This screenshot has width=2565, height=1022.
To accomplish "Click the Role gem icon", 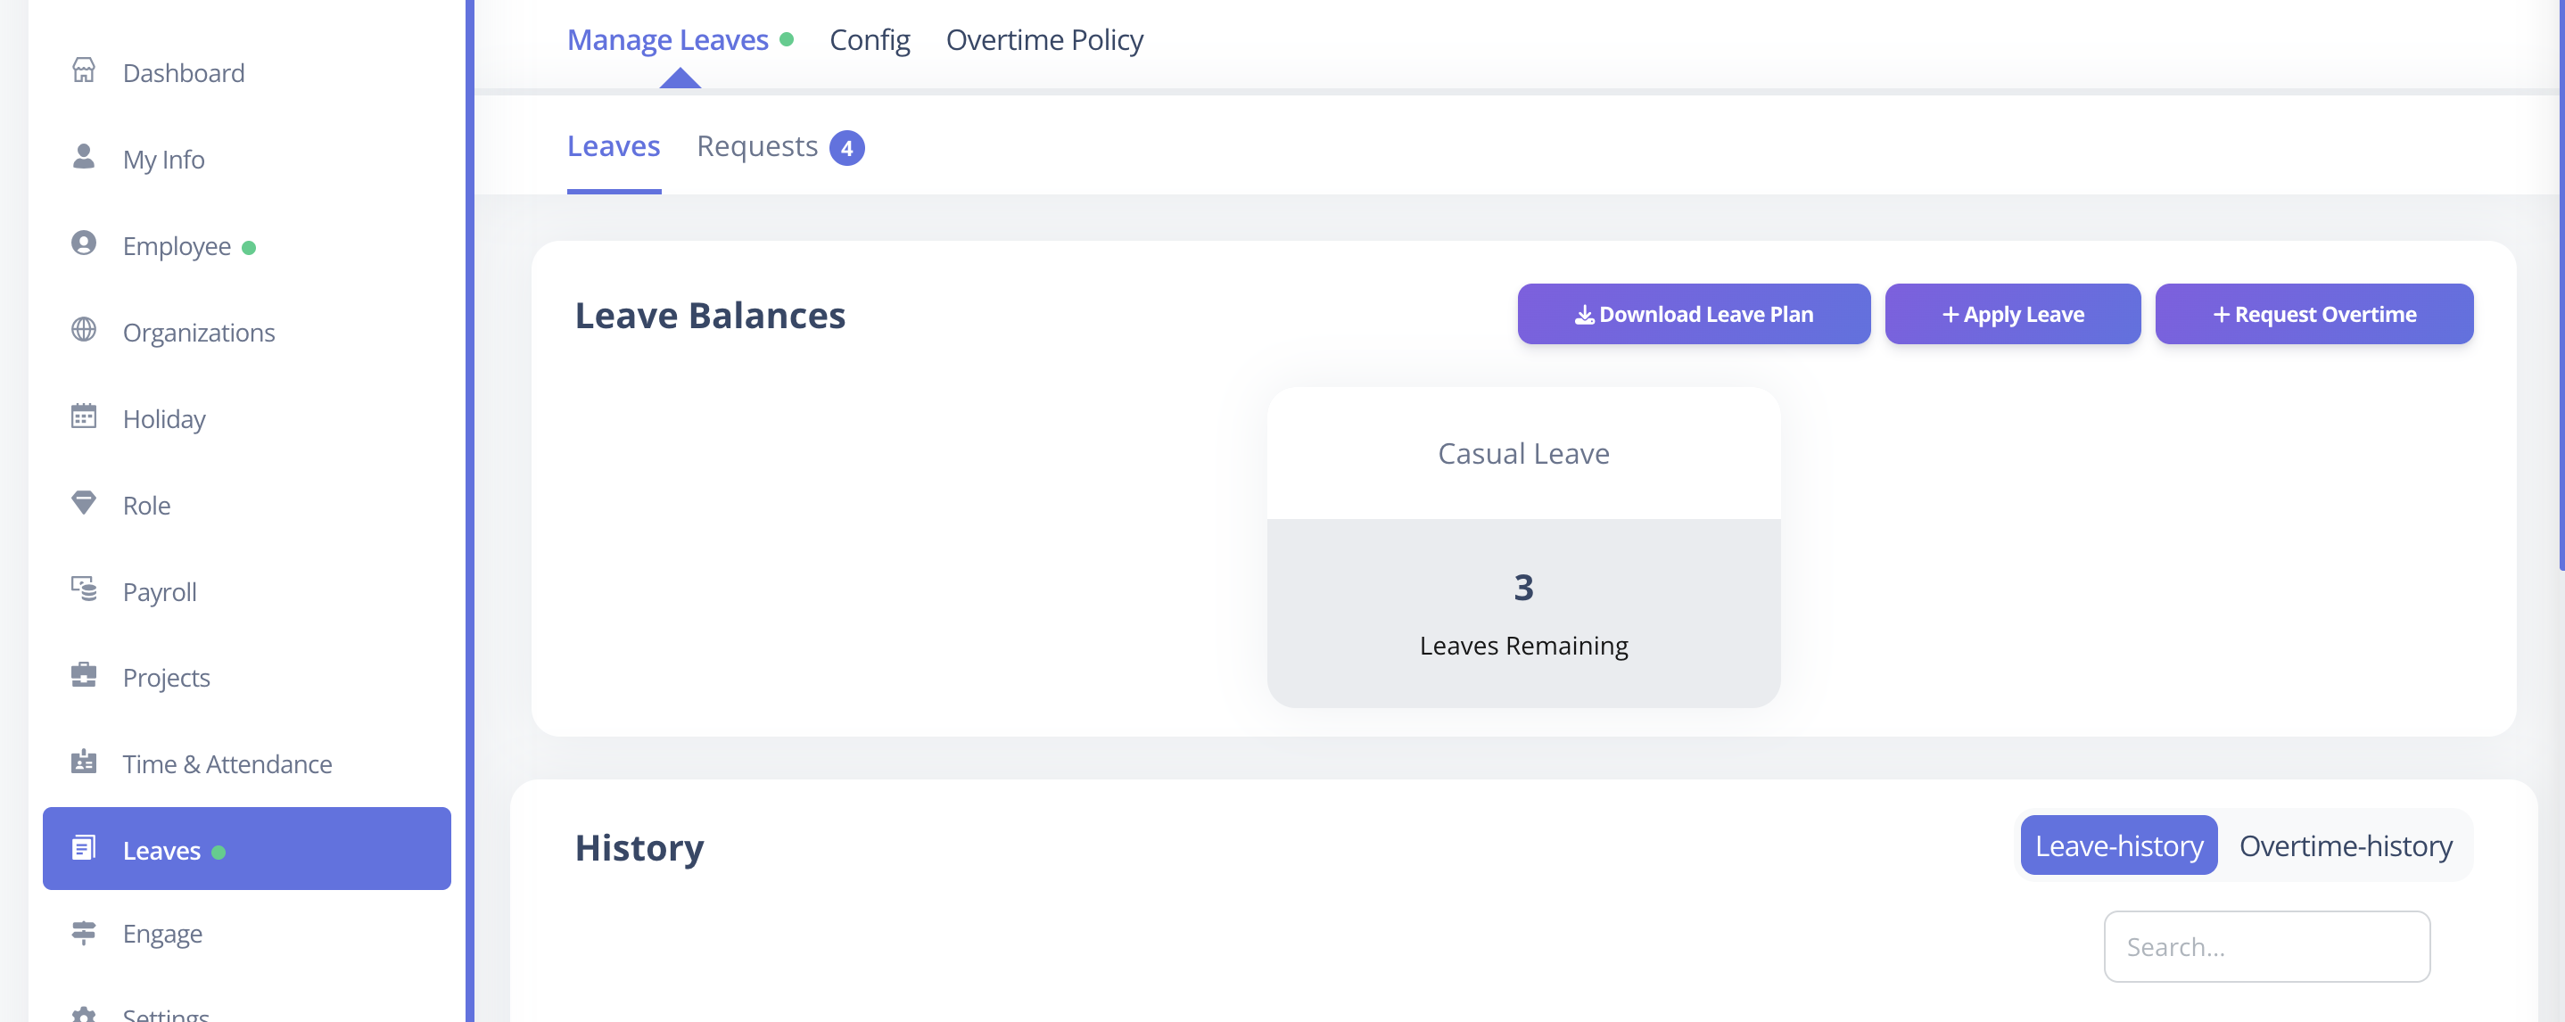I will [84, 503].
